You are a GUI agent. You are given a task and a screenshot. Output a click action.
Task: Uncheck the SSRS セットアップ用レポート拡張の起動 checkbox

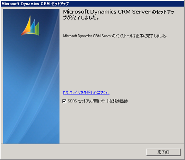tap(64, 101)
